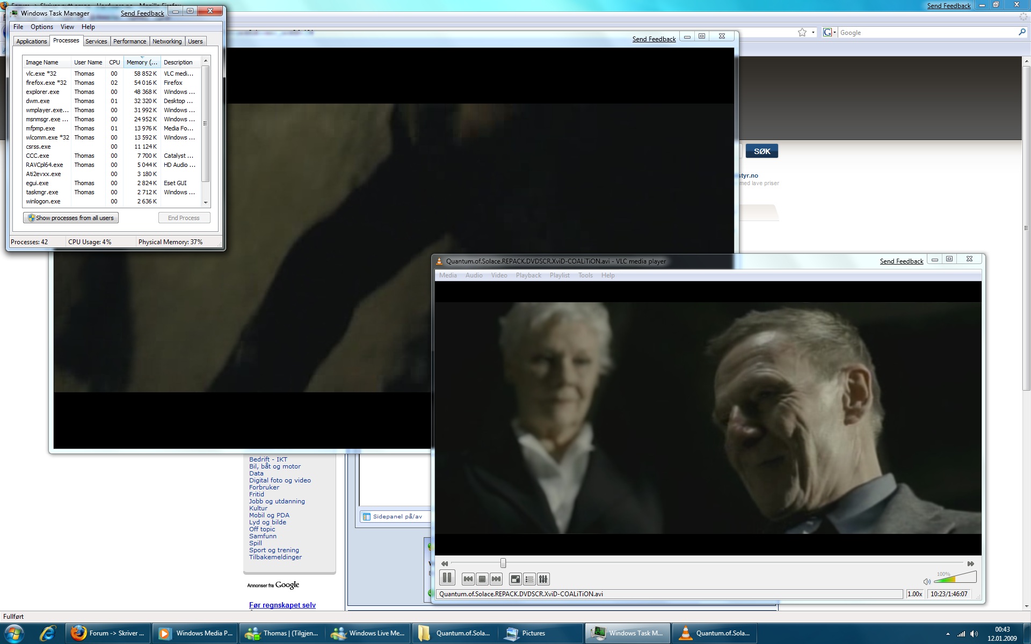Viewport: 1031px width, 644px height.
Task: Open VLC Video menu
Action: [x=499, y=275]
